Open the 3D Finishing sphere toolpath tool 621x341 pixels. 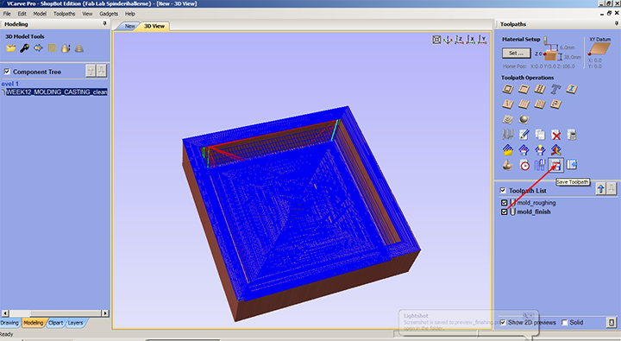(524, 119)
